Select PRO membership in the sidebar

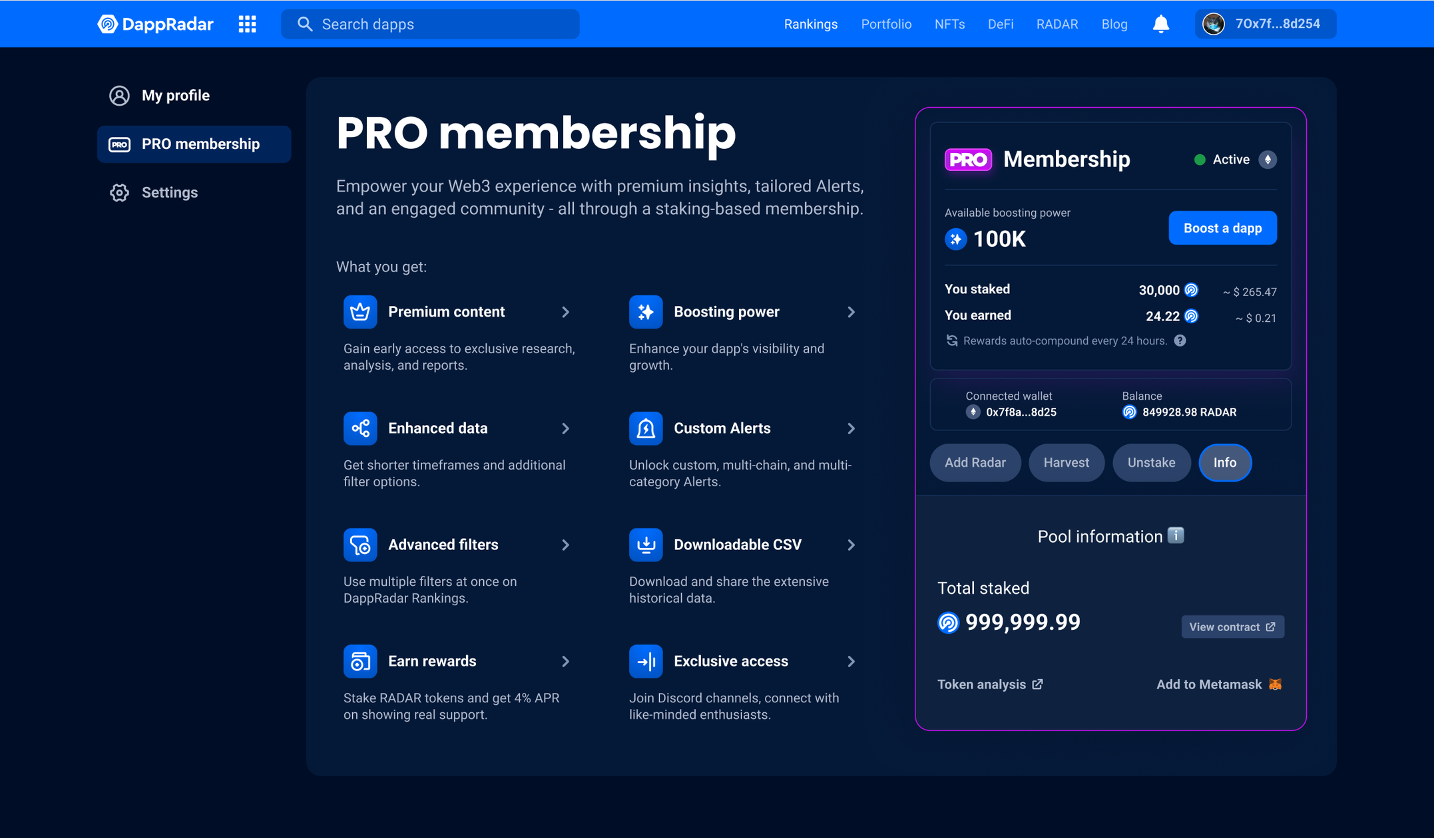click(x=194, y=144)
